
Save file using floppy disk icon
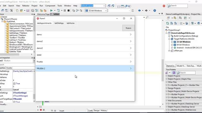pos(28,11)
